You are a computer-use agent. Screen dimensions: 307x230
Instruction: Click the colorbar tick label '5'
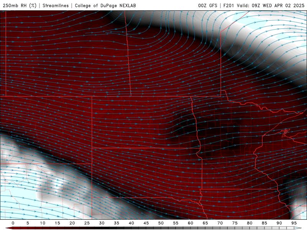(x=28, y=223)
